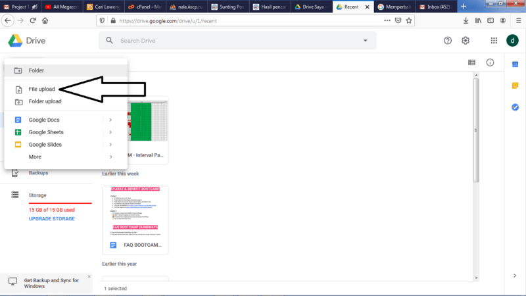Click the search magnifier icon
The height and width of the screenshot is (296, 526).
tap(109, 40)
